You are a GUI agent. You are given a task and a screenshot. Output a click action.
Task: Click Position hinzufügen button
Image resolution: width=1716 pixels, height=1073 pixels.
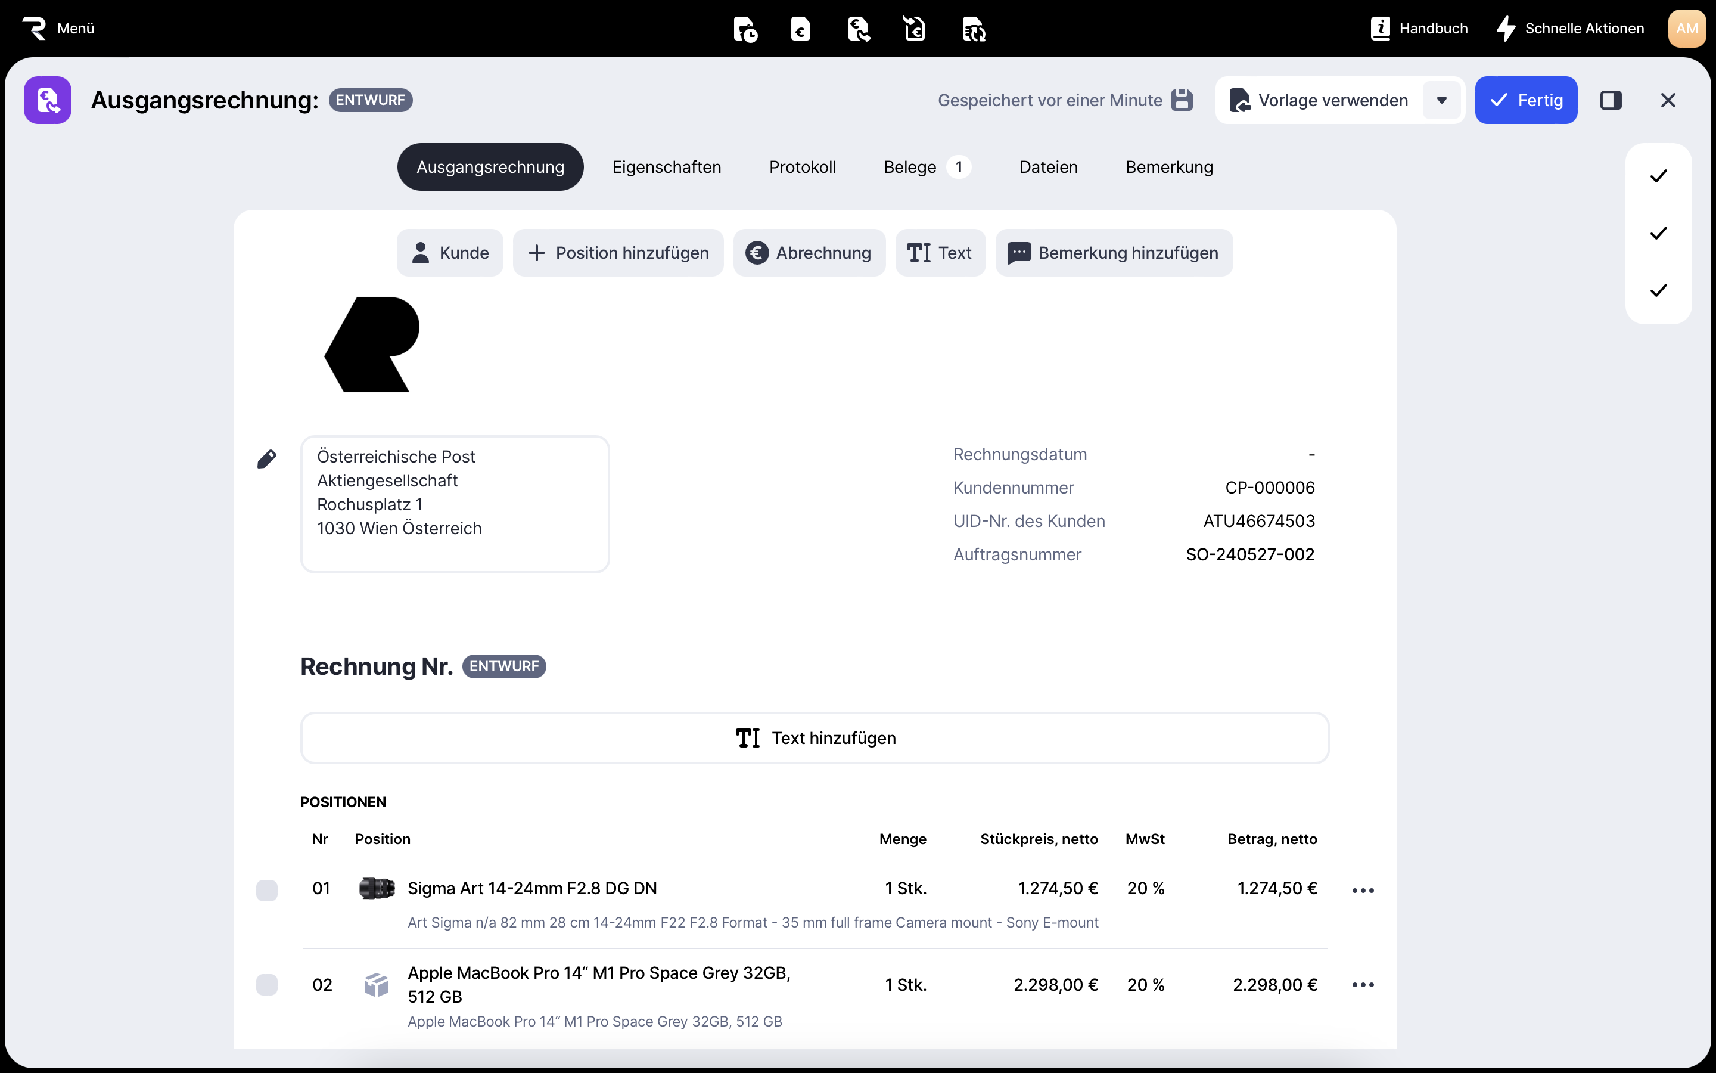618,253
